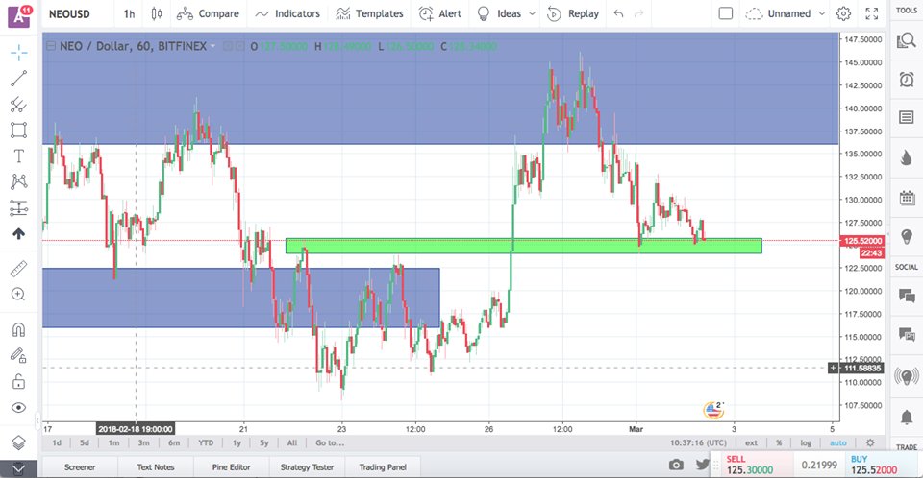923x478 pixels.
Task: Select the up arrow mark tool
Action: [x=19, y=234]
